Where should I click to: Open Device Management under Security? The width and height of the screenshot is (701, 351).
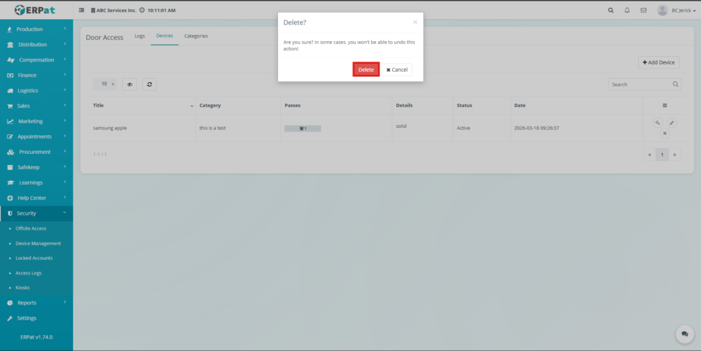pyautogui.click(x=38, y=244)
